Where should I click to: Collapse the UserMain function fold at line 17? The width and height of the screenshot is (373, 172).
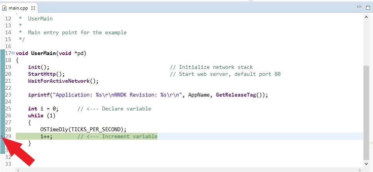[13, 53]
